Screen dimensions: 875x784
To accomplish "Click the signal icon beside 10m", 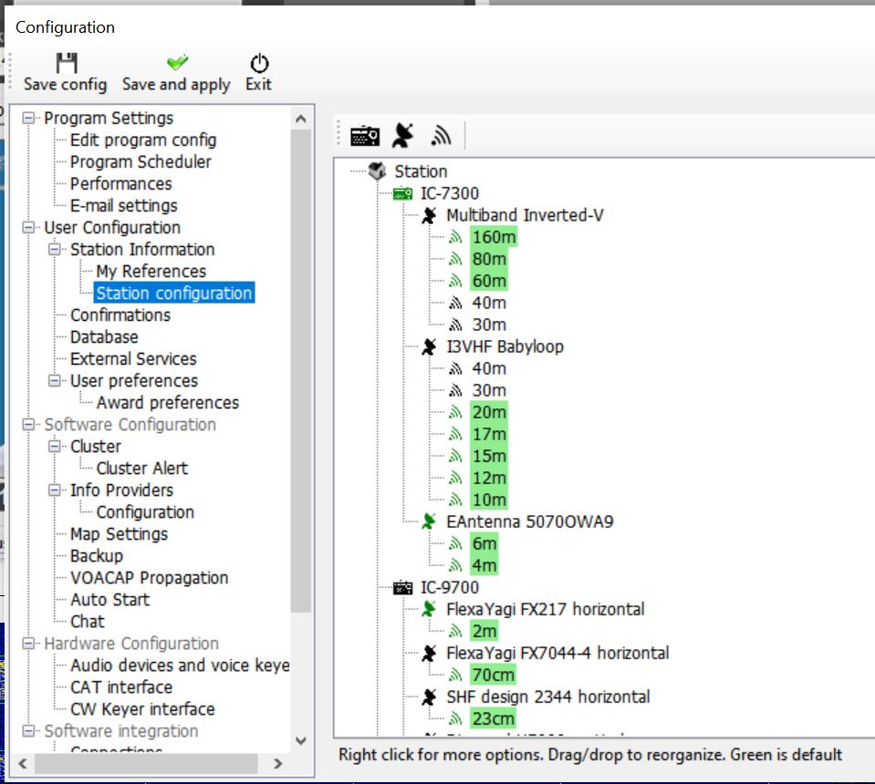I will [455, 500].
